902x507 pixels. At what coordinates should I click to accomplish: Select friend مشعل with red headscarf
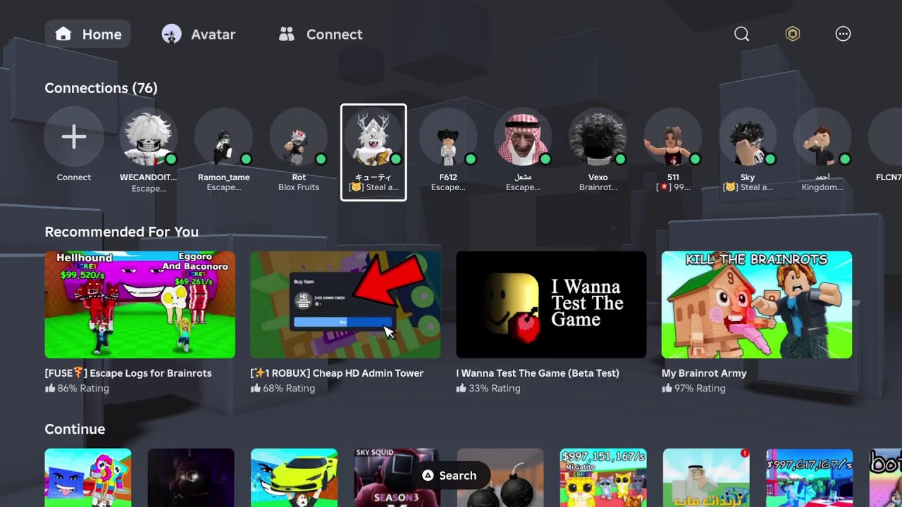coord(523,137)
